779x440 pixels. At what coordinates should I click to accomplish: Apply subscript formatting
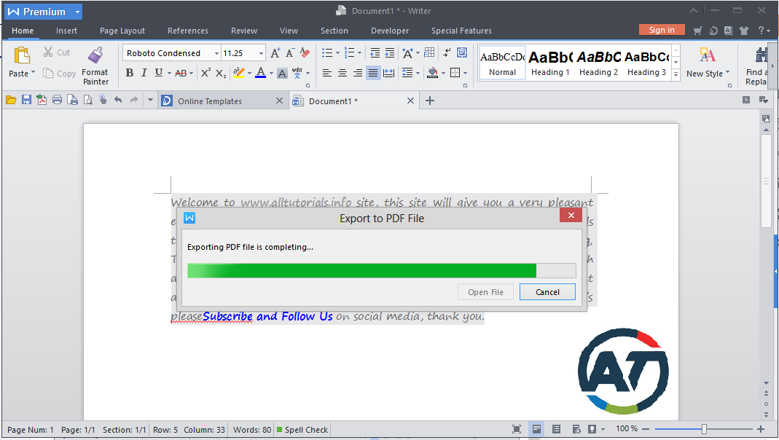[x=221, y=74]
